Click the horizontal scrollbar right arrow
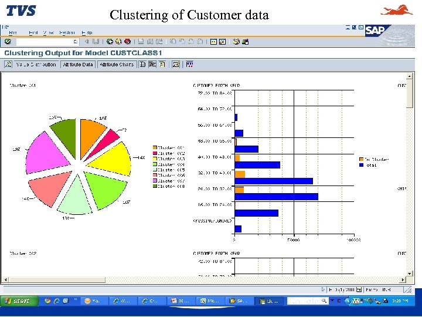 pyautogui.click(x=403, y=280)
